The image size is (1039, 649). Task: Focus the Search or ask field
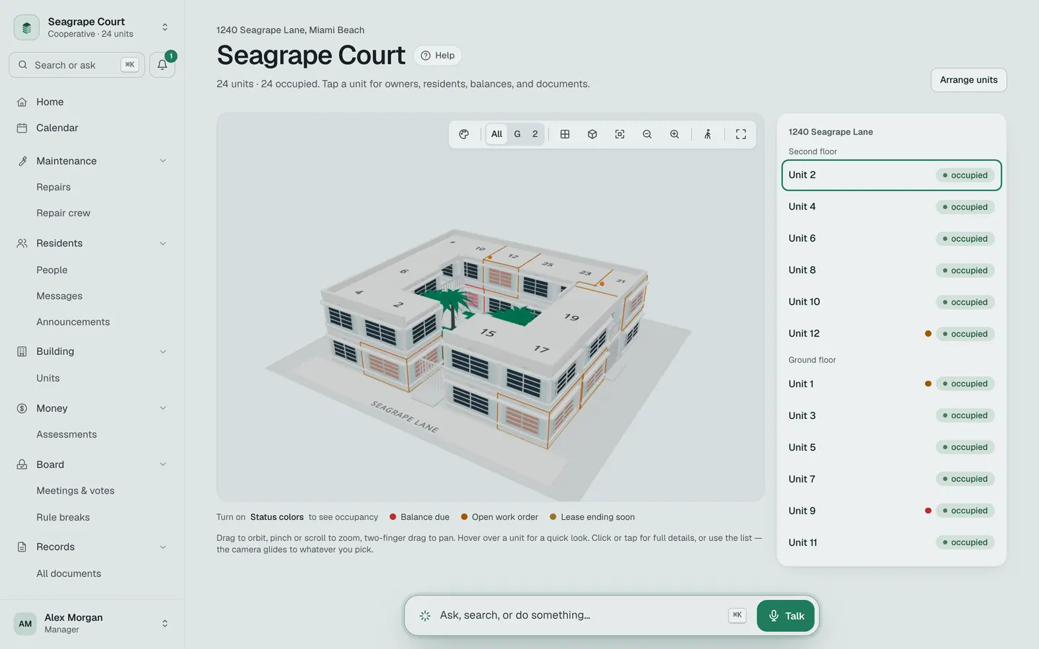[76, 65]
